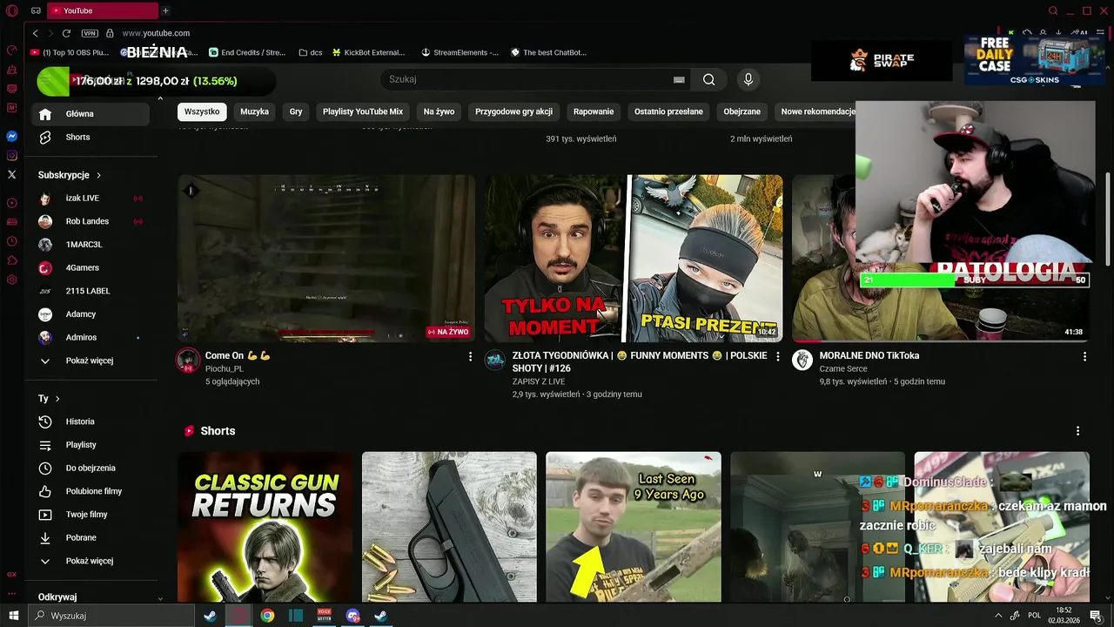Viewport: 1114px width, 627px height.
Task: Open Opera GX sidebar extensions cube
Action: click(12, 261)
